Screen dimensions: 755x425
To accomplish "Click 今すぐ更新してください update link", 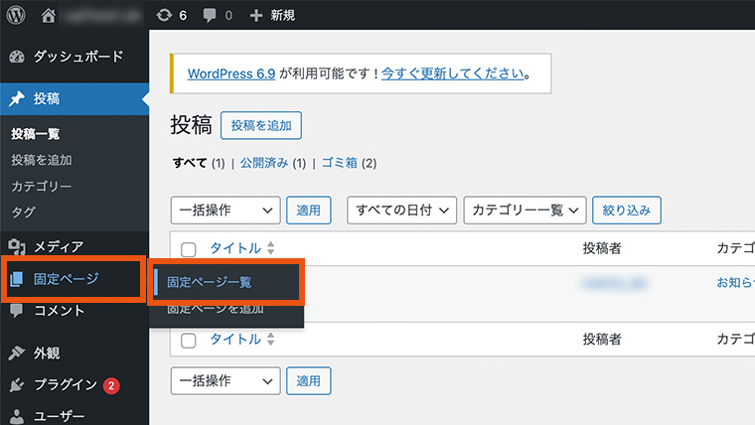I will [x=453, y=73].
